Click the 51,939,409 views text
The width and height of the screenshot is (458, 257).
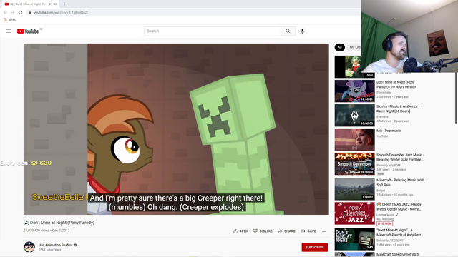pos(36,230)
